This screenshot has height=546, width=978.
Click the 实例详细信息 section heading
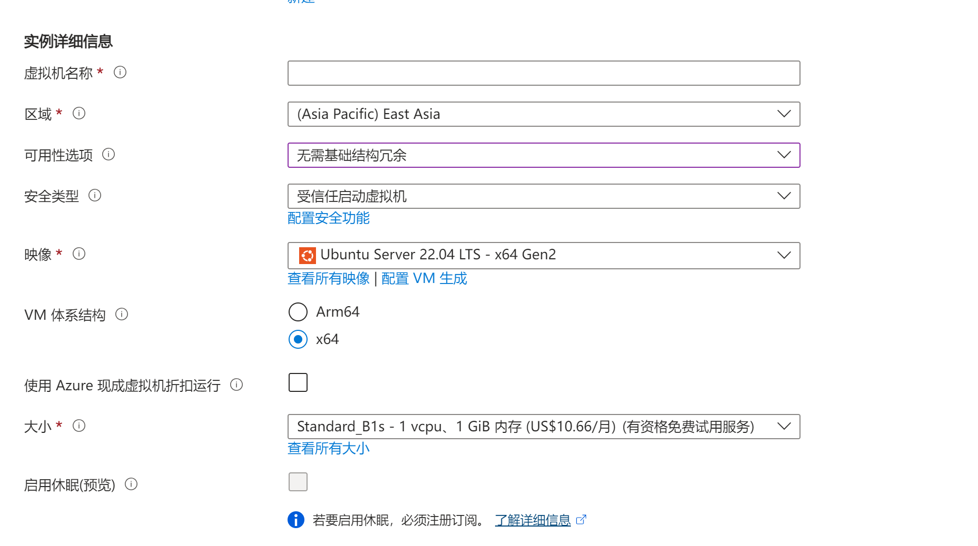[x=68, y=42]
